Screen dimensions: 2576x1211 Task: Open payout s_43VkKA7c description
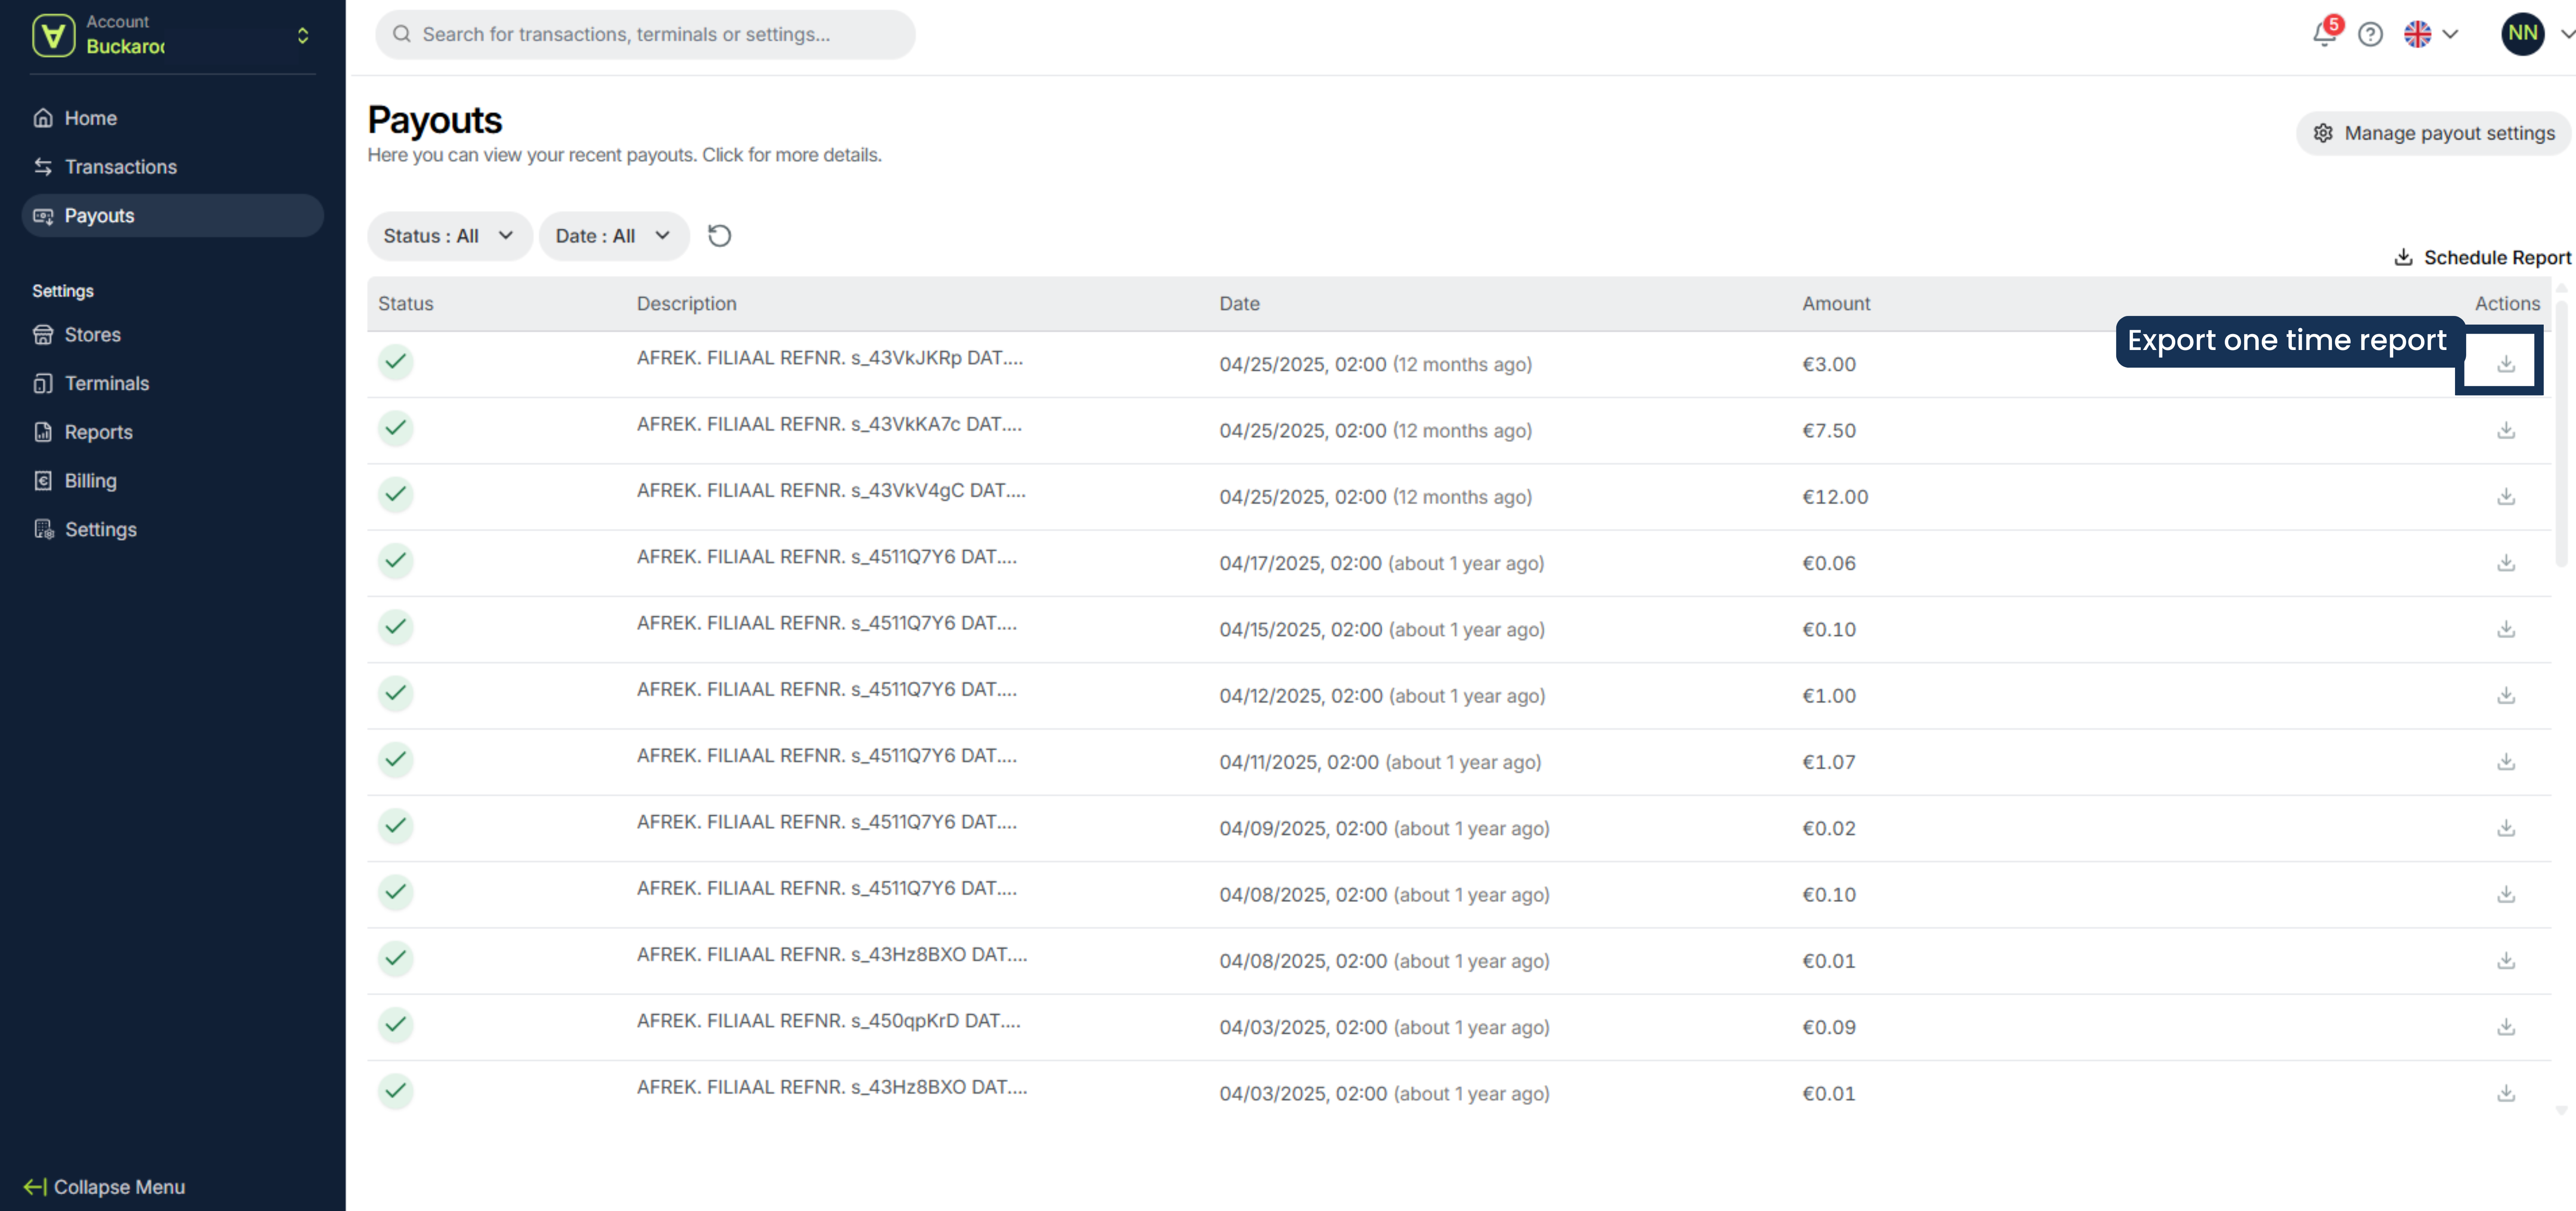coord(829,424)
